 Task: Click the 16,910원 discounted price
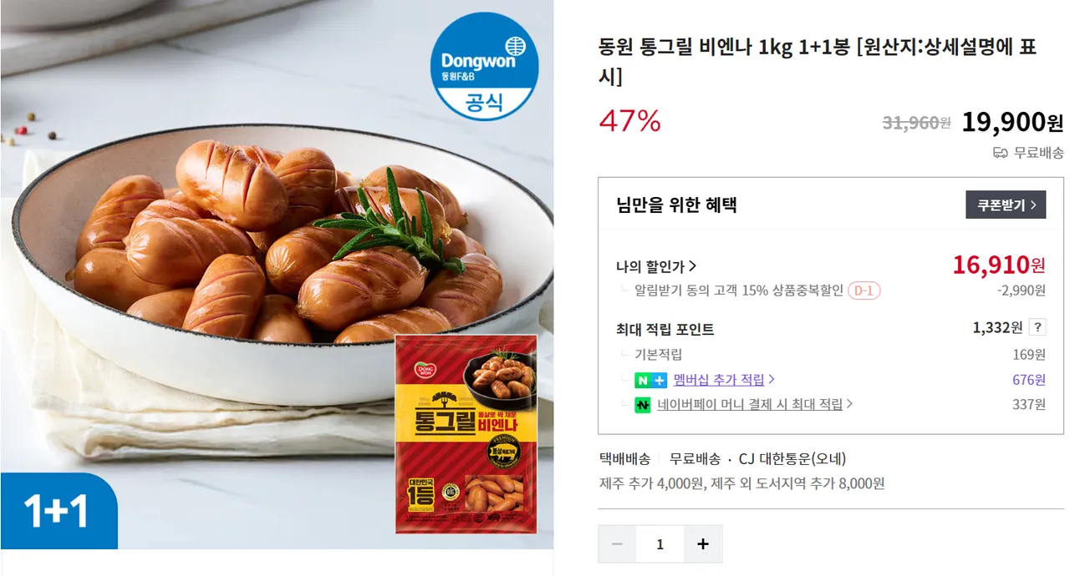tap(999, 265)
